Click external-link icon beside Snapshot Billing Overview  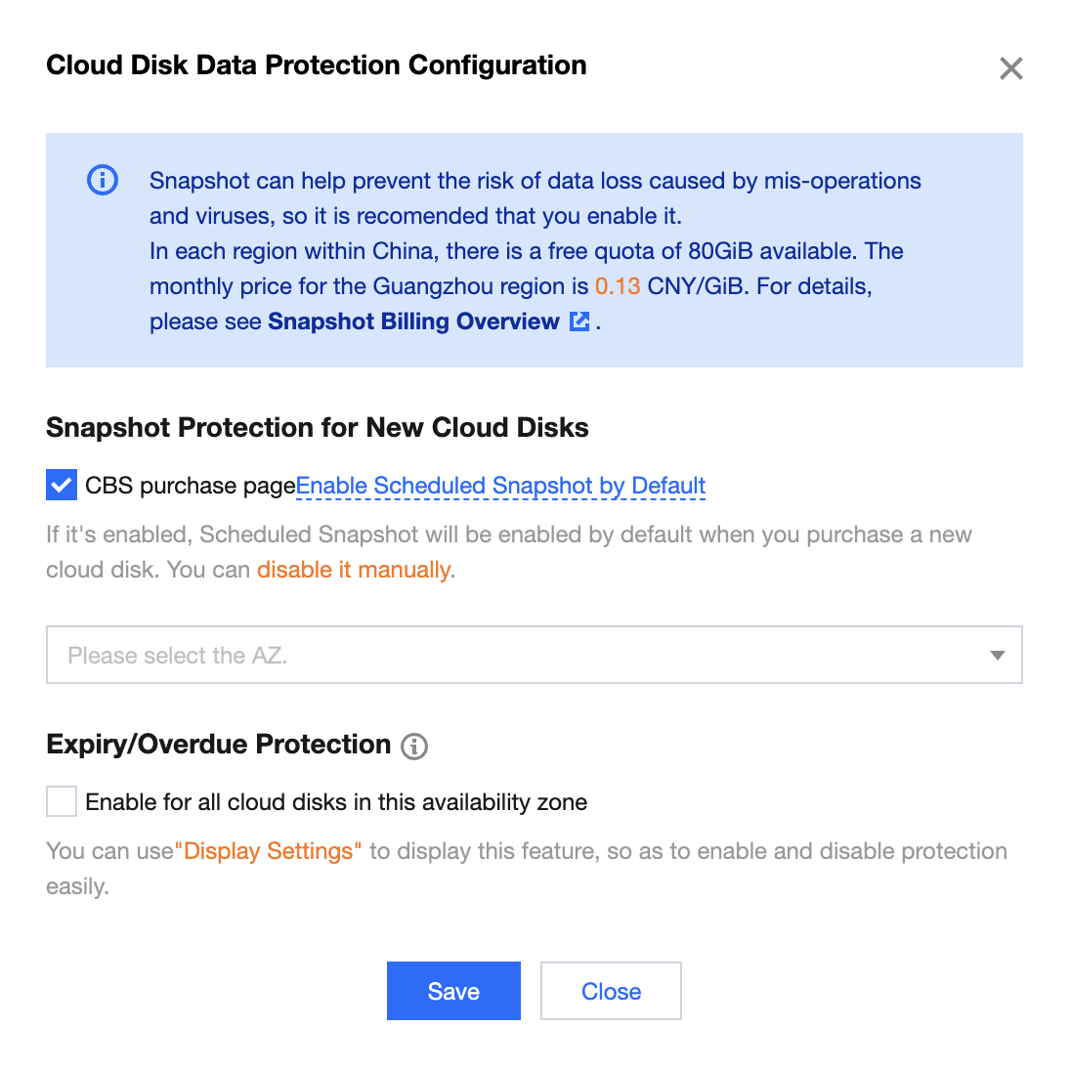[579, 321]
